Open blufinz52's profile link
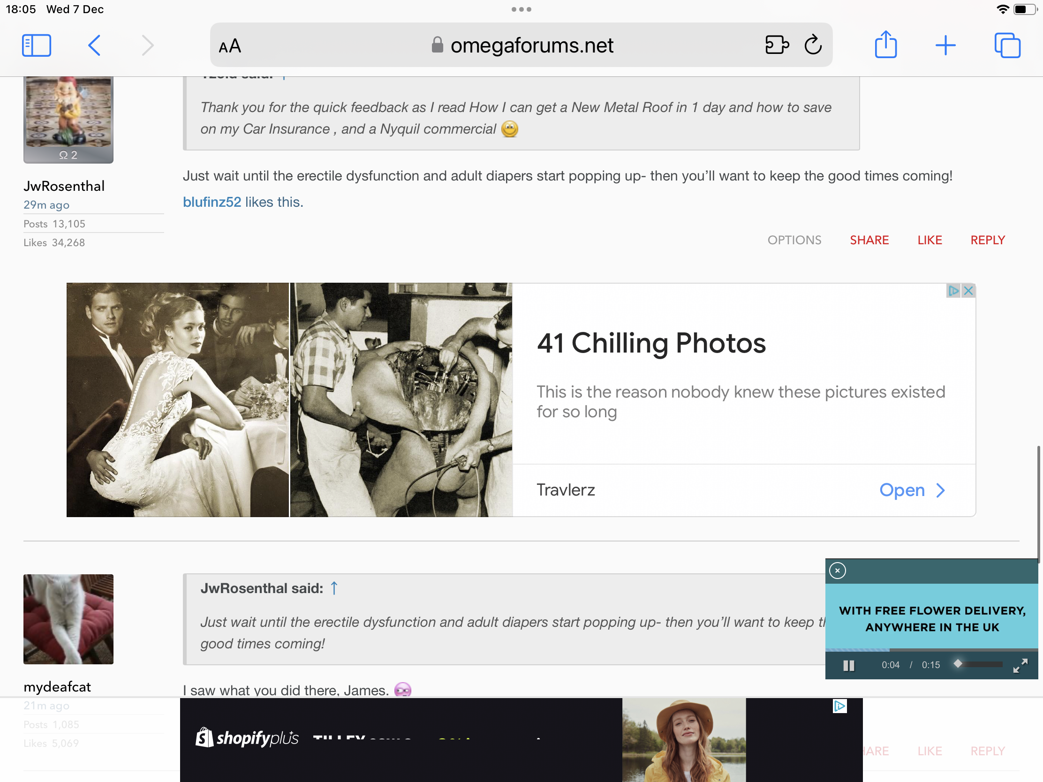Image resolution: width=1043 pixels, height=782 pixels. [x=212, y=202]
